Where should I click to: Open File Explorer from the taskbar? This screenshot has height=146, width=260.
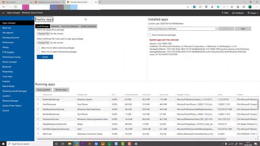coord(69,144)
